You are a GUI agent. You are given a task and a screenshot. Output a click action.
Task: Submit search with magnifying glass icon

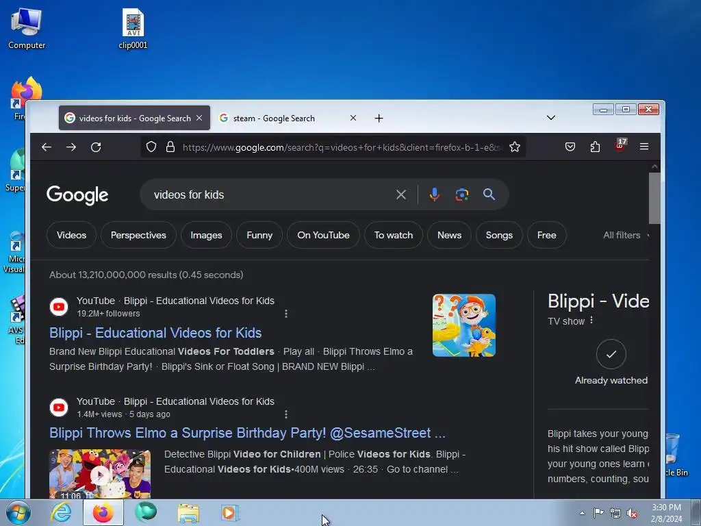[489, 194]
